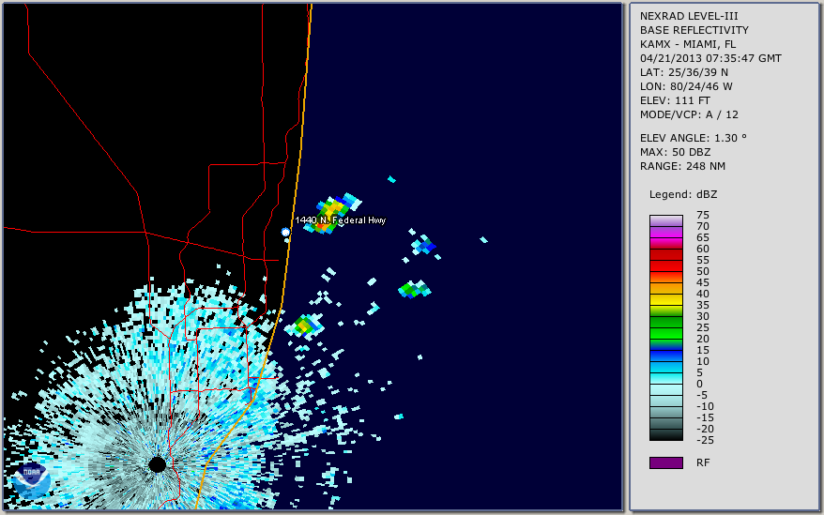Click the legend value 70
824x515 pixels.
tap(703, 226)
